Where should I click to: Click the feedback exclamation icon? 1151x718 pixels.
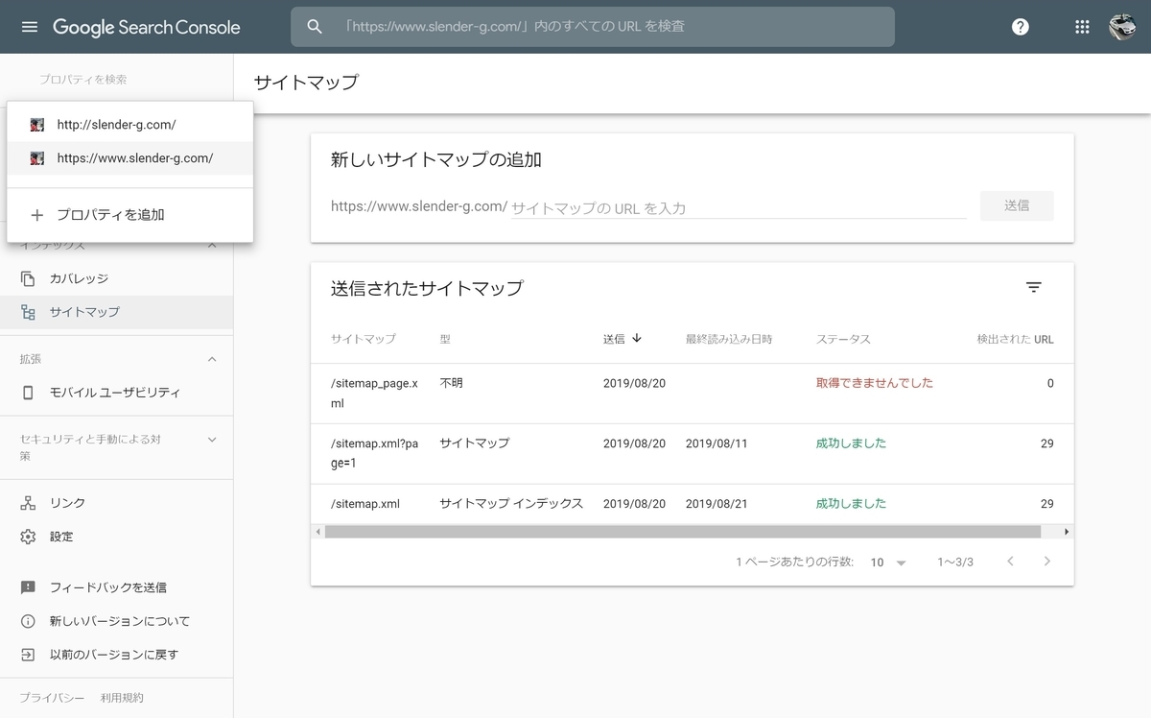pyautogui.click(x=28, y=587)
